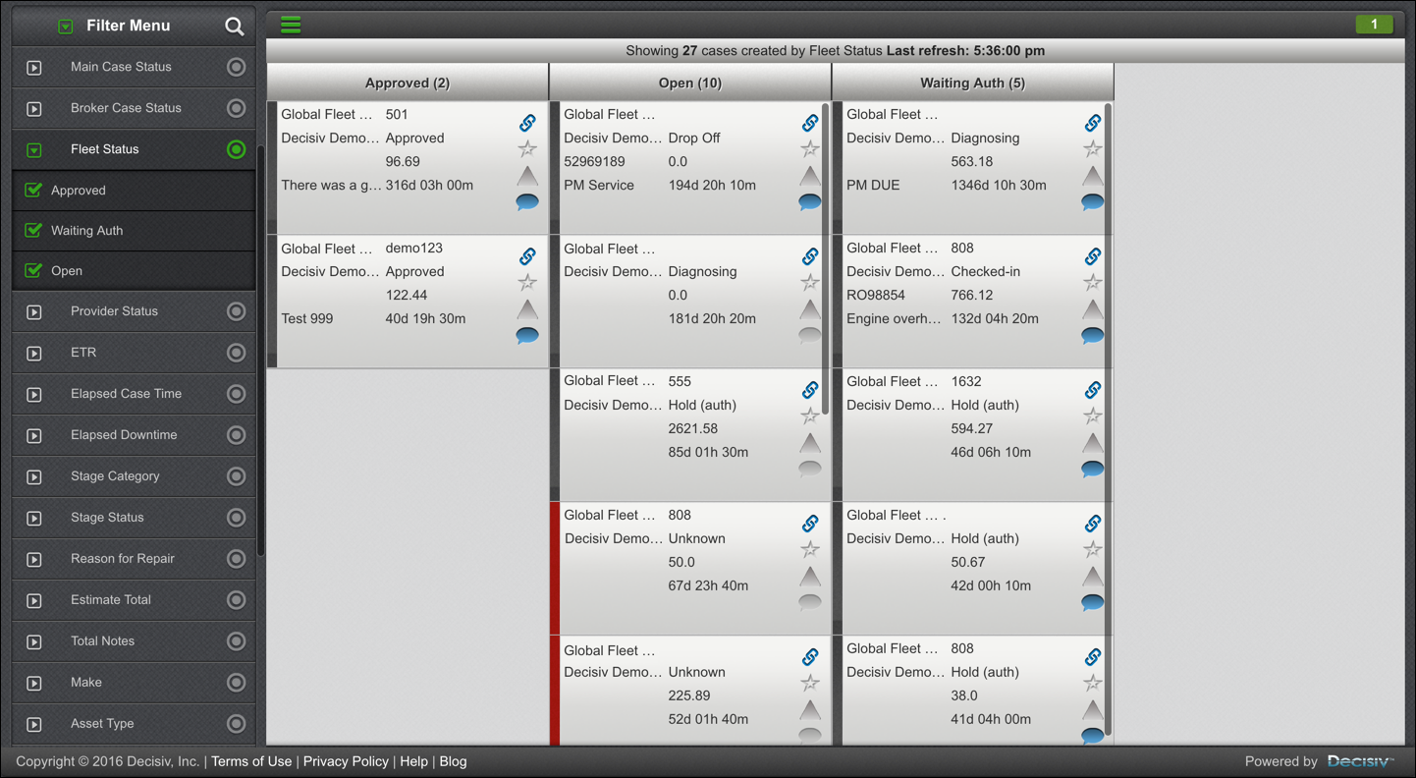The height and width of the screenshot is (778, 1416).
Task: Expand the Reason for Repair filter arrow
Action: [x=34, y=560]
